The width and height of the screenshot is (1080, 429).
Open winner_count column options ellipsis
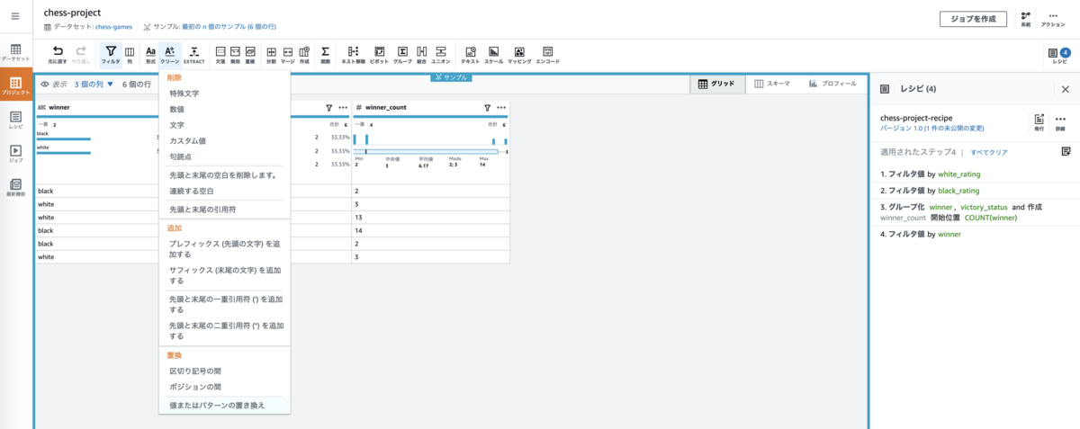pyautogui.click(x=500, y=107)
